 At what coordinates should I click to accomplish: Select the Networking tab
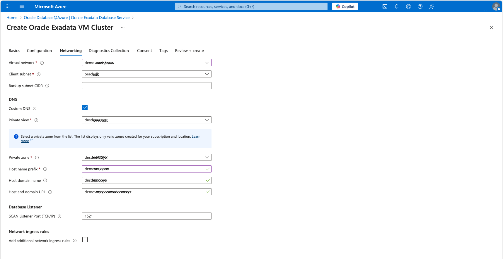coord(71,51)
